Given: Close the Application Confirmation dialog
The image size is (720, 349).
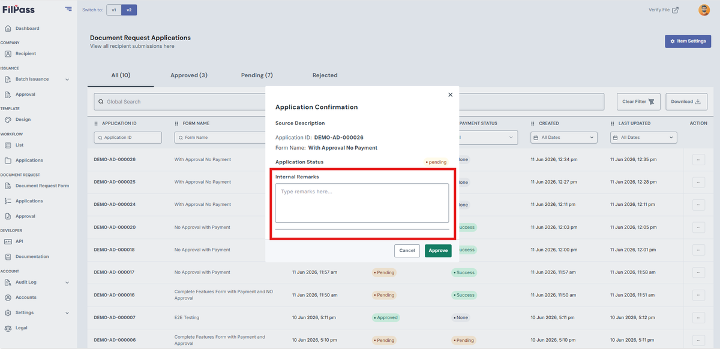Looking at the screenshot, I should tap(451, 95).
